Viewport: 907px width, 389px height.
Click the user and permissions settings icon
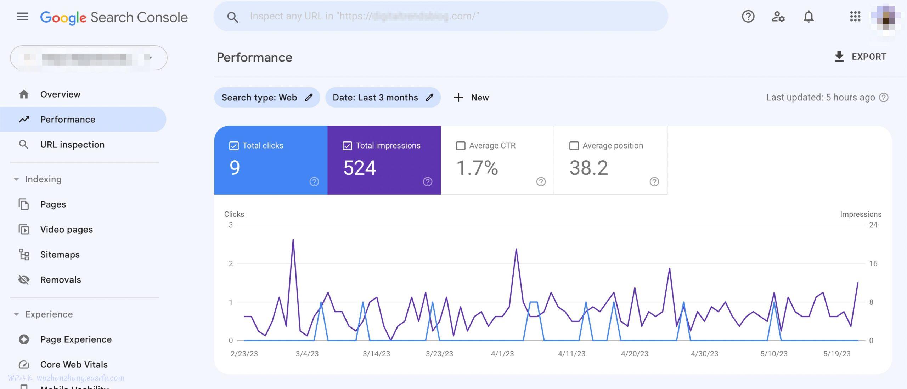click(x=778, y=16)
